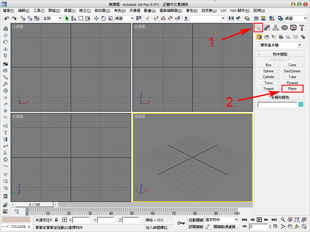Viewport: 310px width, 232px height.
Task: Click the Plane primitive button
Action: pyautogui.click(x=292, y=89)
